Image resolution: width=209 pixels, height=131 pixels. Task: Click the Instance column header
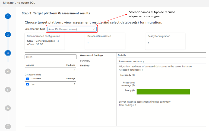pyautogui.click(x=30, y=65)
